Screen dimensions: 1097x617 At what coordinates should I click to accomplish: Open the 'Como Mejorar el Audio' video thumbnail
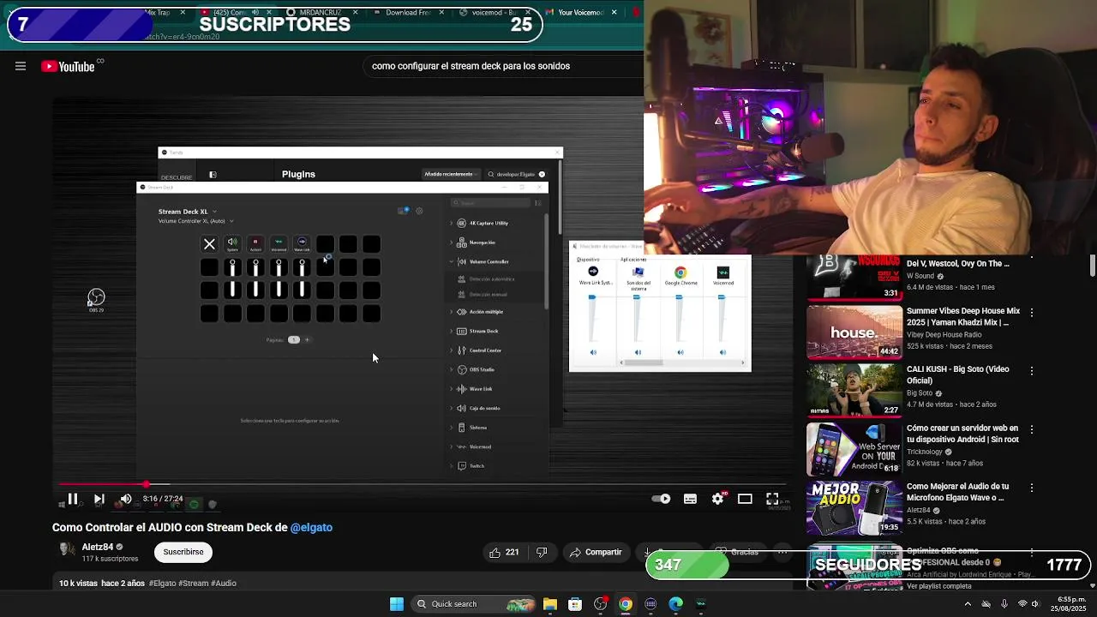tap(854, 506)
